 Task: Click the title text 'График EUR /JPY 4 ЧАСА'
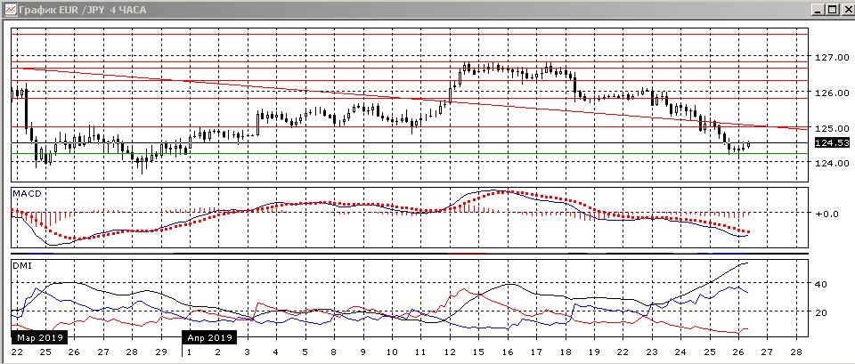[82, 10]
